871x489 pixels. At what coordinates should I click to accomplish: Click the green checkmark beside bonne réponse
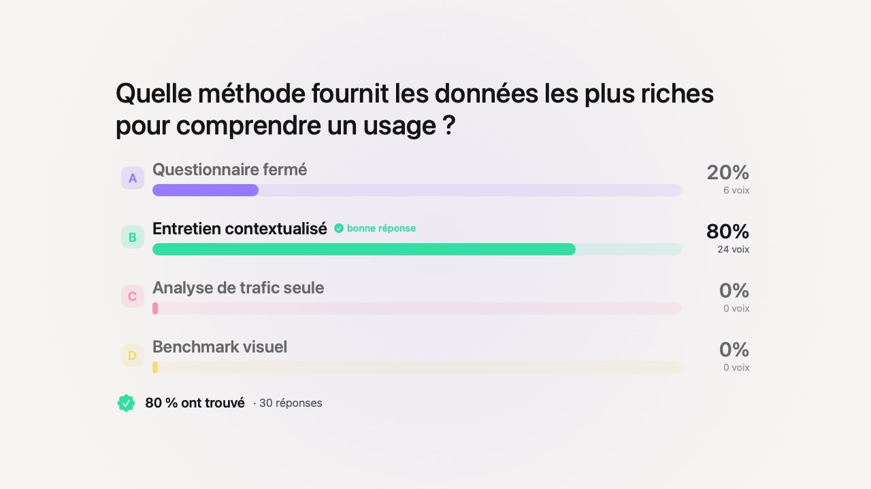point(339,228)
